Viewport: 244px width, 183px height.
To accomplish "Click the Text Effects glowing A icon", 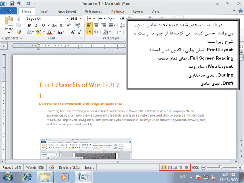I will click(x=29, y=32).
